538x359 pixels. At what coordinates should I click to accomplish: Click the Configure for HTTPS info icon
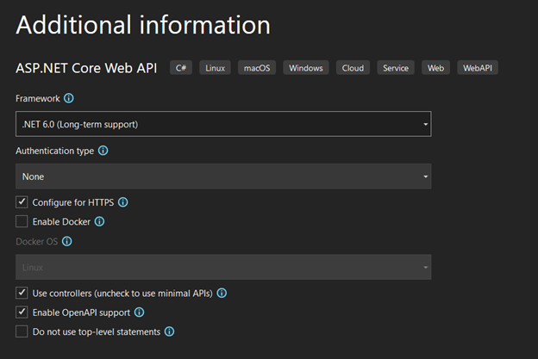[x=122, y=202]
